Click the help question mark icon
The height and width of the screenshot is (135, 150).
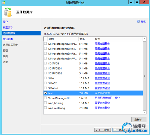tap(138, 22)
